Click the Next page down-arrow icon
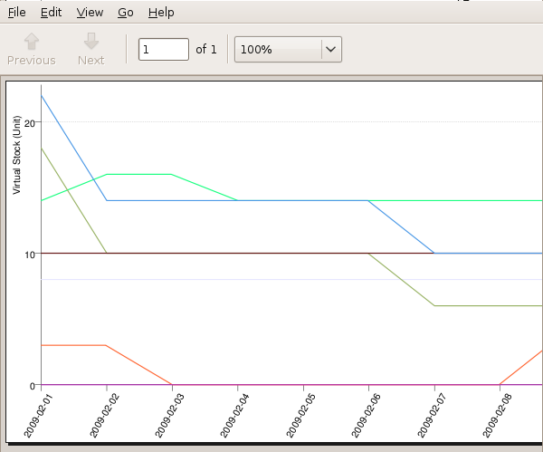 90,41
